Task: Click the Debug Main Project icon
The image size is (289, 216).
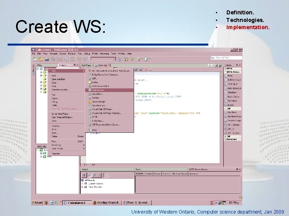Action: coord(138,59)
